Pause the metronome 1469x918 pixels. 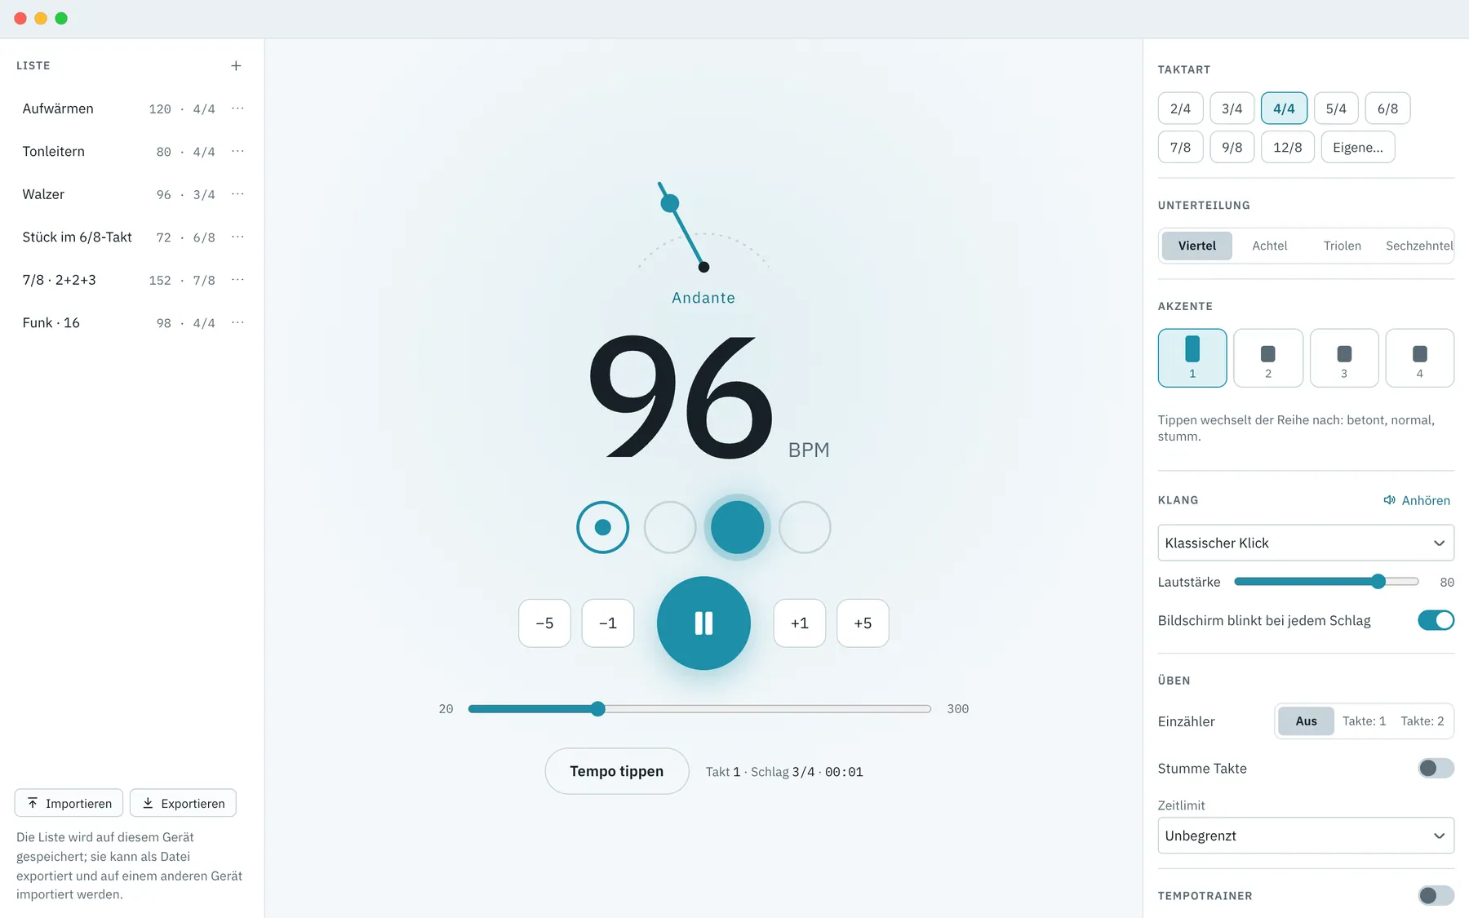[x=703, y=623]
